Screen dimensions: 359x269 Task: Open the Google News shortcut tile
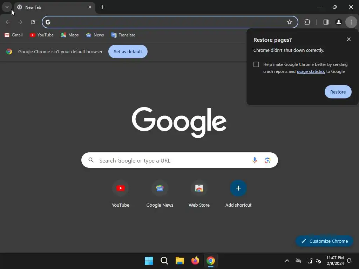160,194
